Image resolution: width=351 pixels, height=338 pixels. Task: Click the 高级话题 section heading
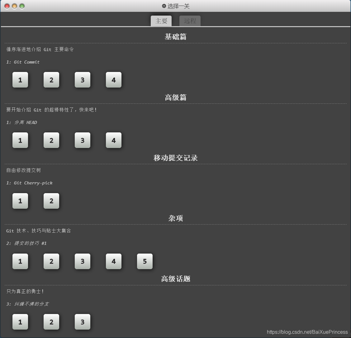176,279
